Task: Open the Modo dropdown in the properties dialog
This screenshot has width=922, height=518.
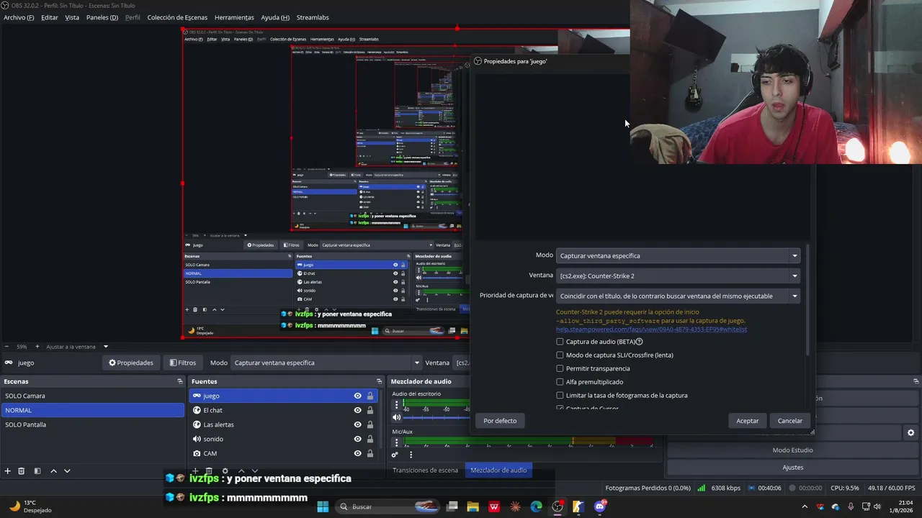Action: coord(679,255)
